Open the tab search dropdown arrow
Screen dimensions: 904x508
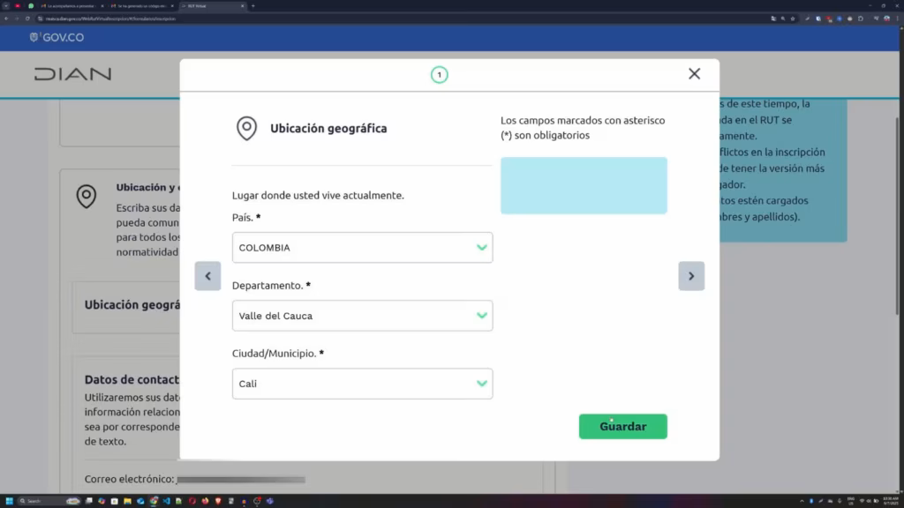pos(6,6)
